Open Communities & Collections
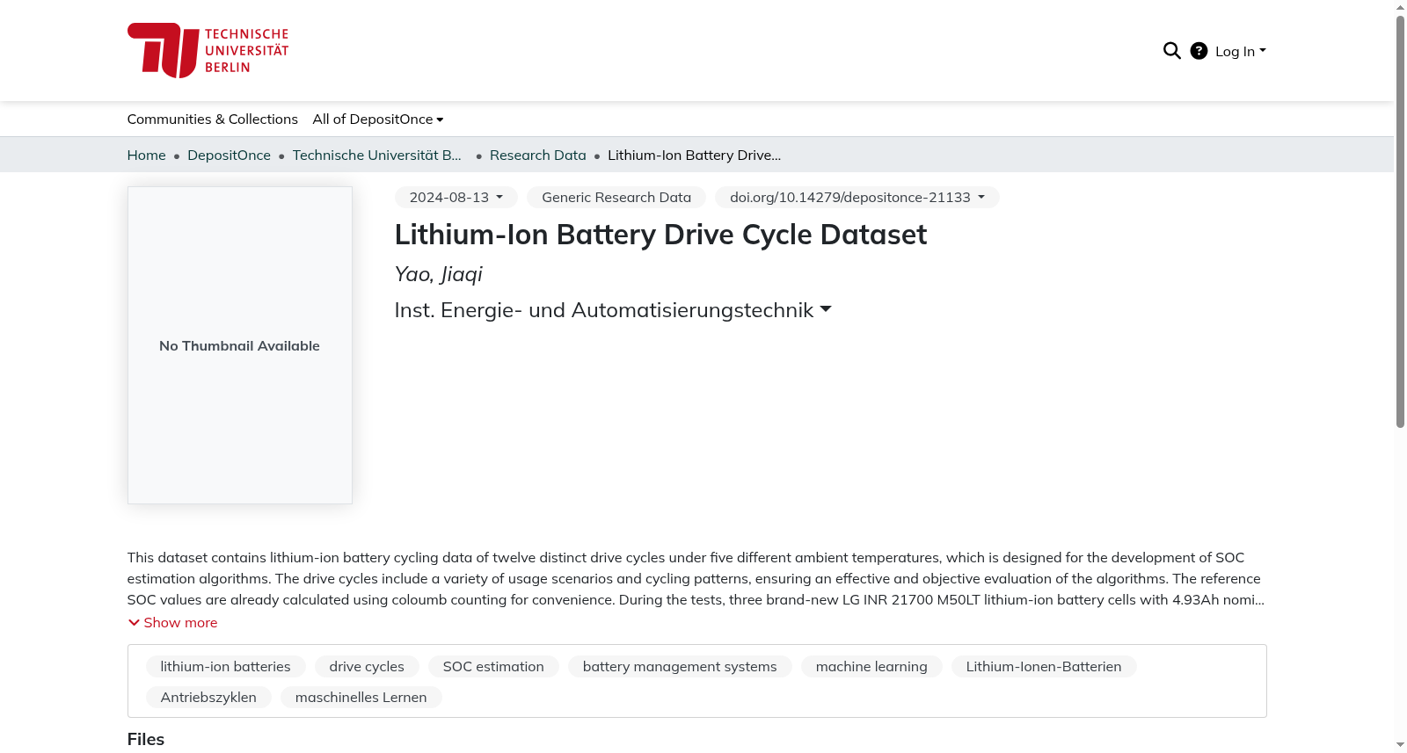1407x753 pixels. [x=213, y=119]
